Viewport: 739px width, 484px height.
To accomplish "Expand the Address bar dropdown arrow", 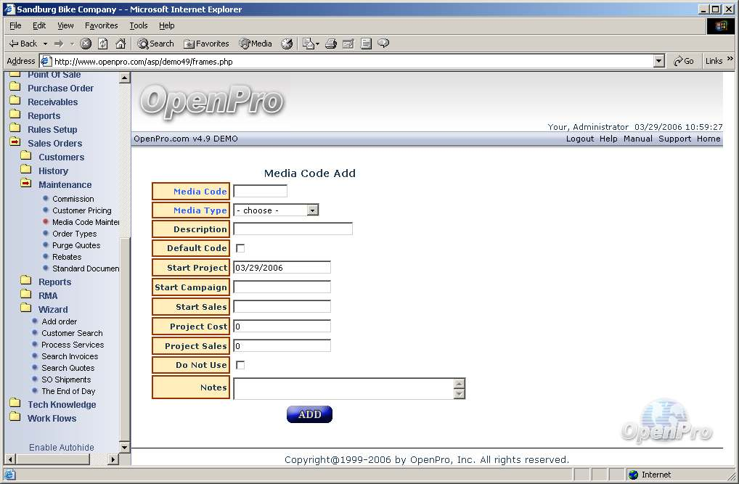I will tap(658, 62).
